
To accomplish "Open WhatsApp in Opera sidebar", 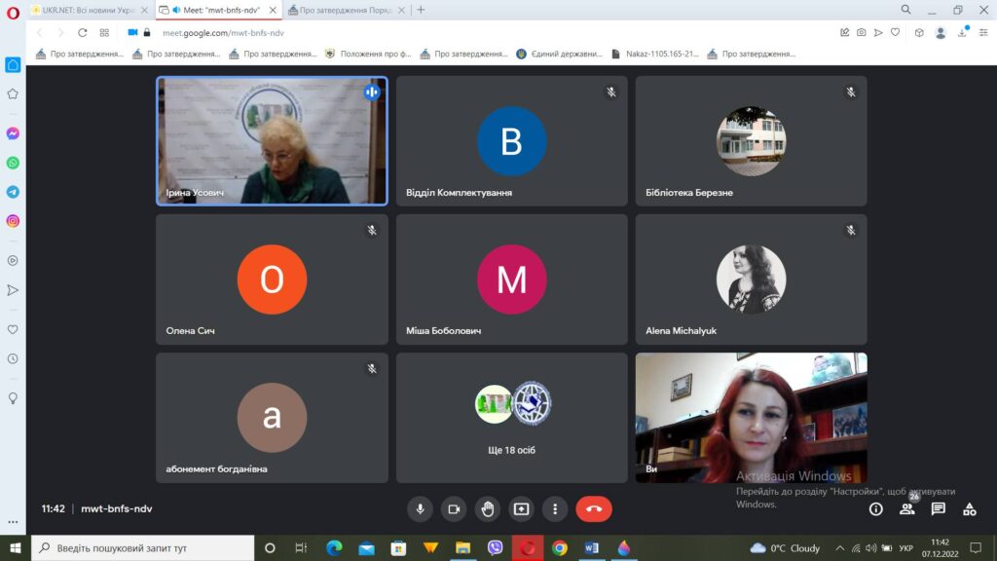I will [13, 163].
